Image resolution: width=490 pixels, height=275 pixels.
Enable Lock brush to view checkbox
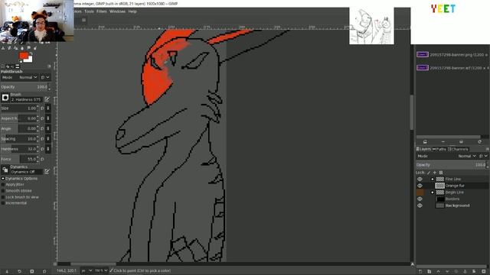click(3, 197)
